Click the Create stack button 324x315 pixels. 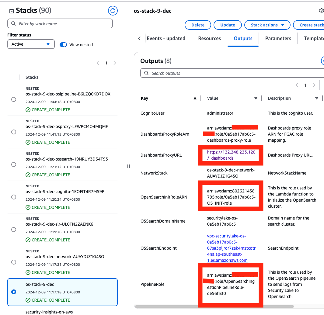[309, 25]
